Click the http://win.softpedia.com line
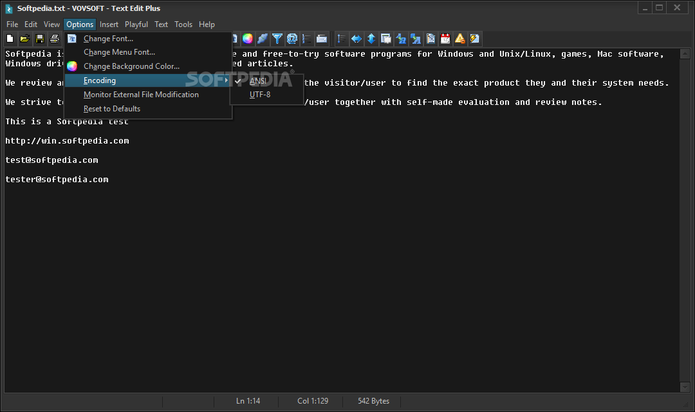Viewport: 695px width, 412px height. click(x=67, y=141)
